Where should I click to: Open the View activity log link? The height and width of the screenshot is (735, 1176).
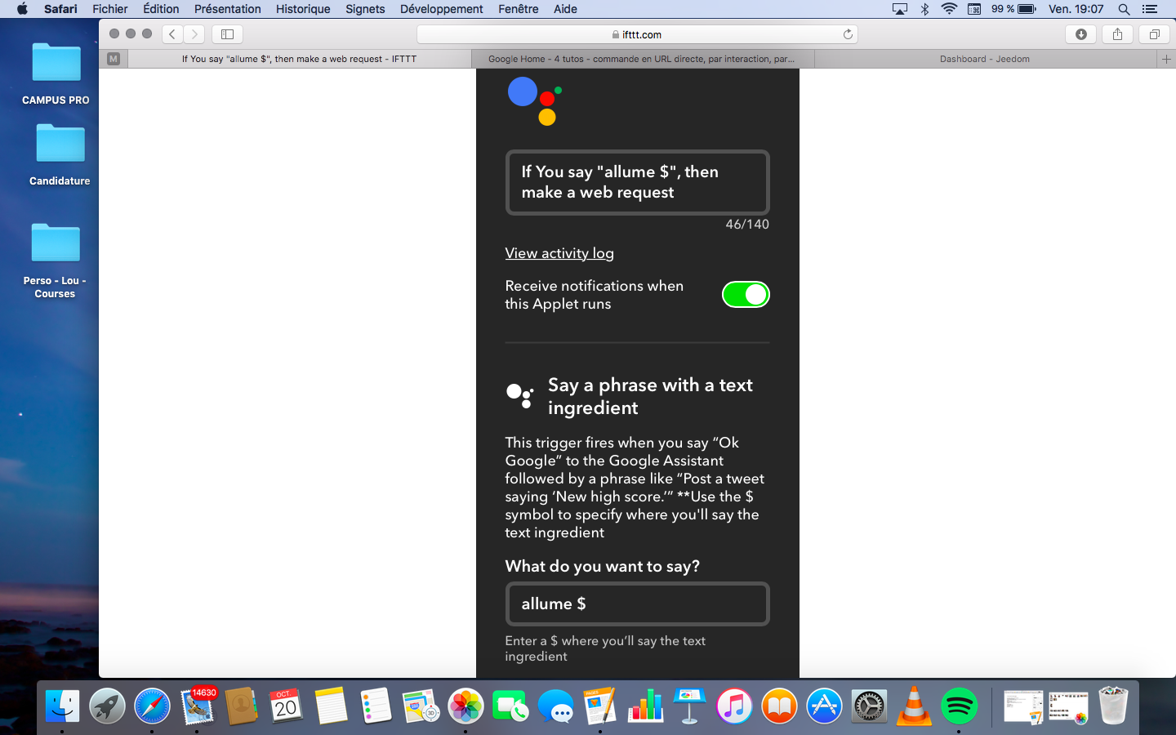coord(559,253)
